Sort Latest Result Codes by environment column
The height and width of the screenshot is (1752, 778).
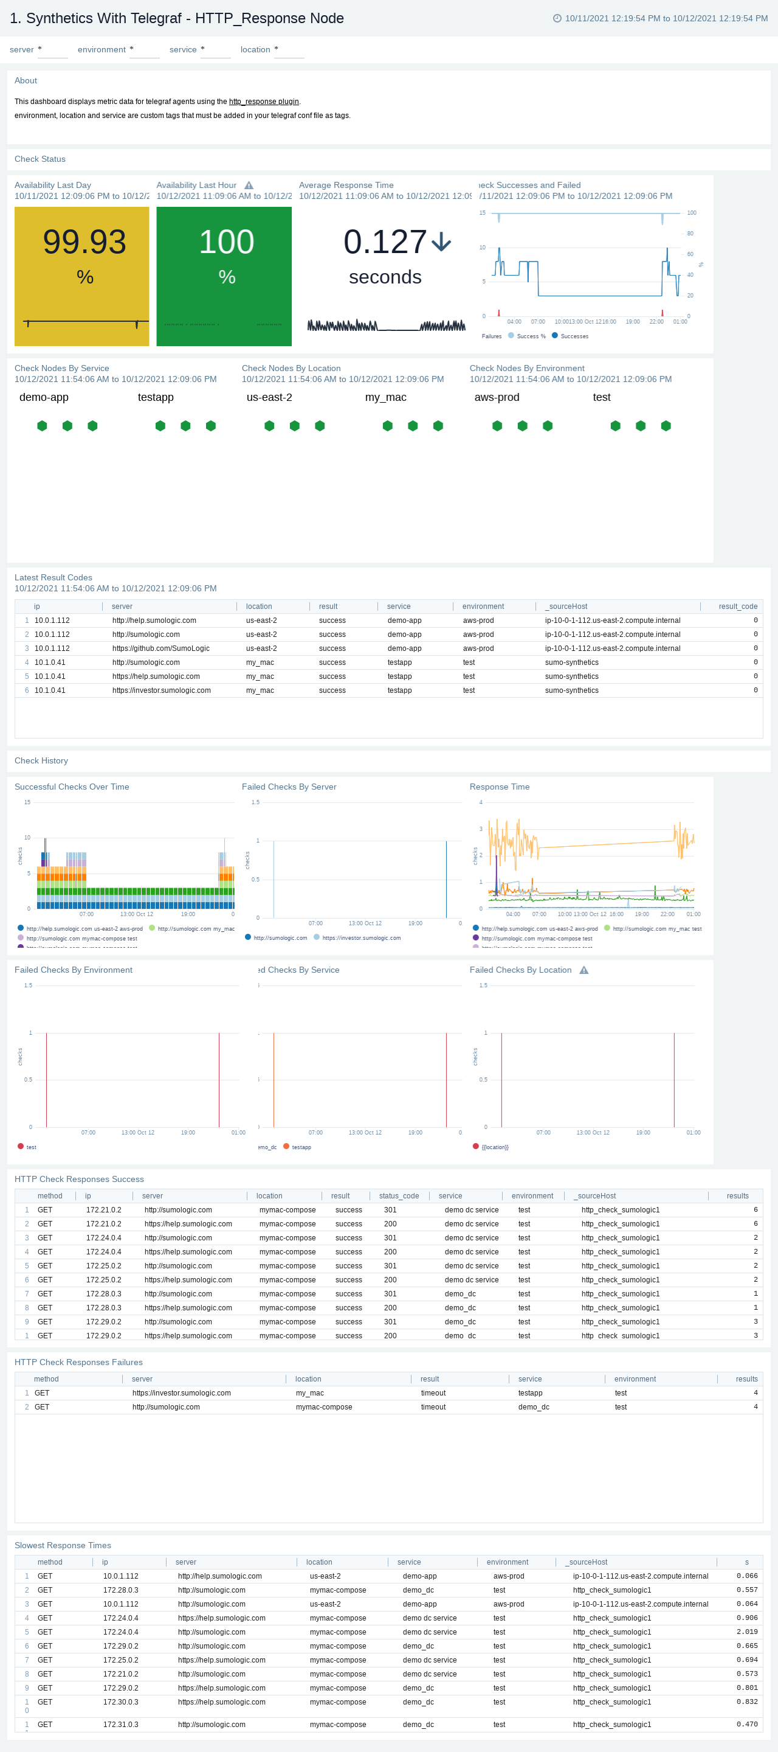click(483, 607)
